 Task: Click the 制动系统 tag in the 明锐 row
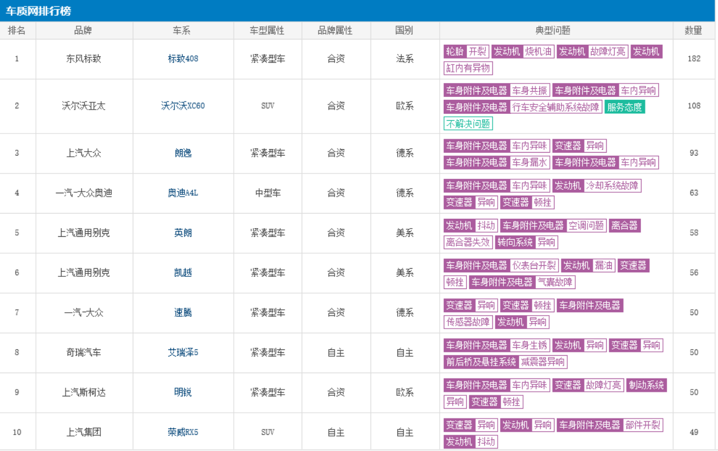click(647, 385)
